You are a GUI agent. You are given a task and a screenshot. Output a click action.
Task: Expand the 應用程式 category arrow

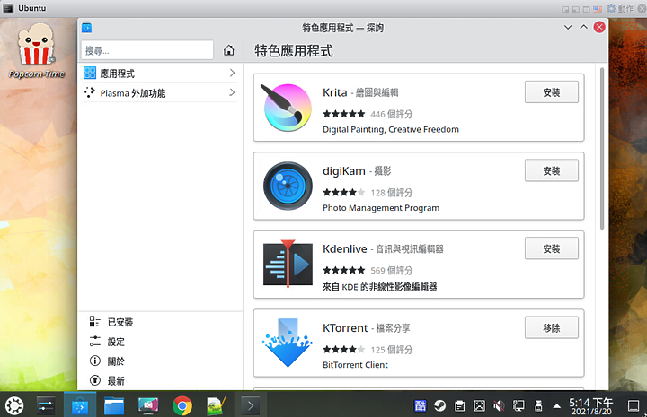[x=232, y=73]
